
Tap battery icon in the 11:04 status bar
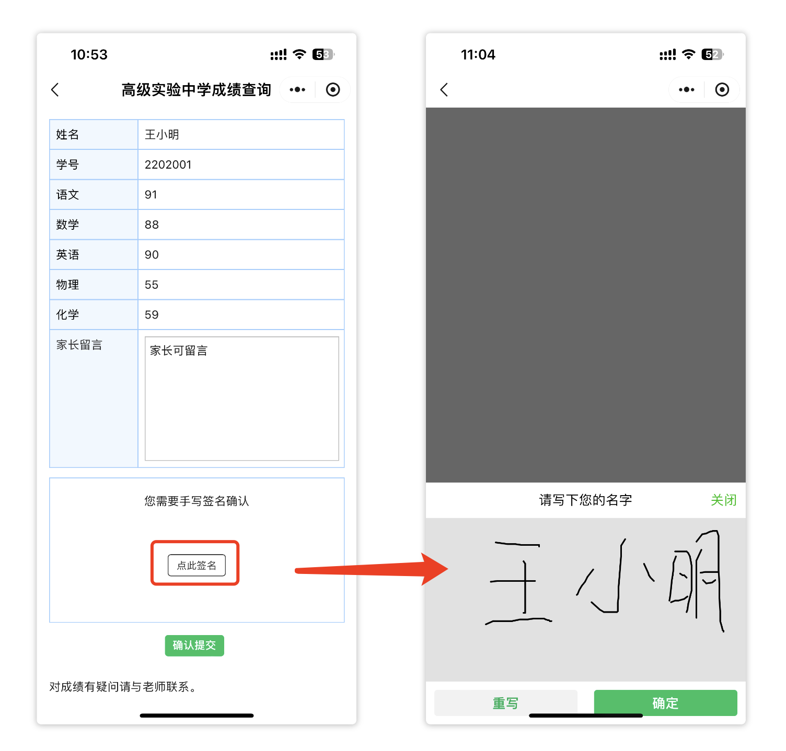[x=712, y=54]
